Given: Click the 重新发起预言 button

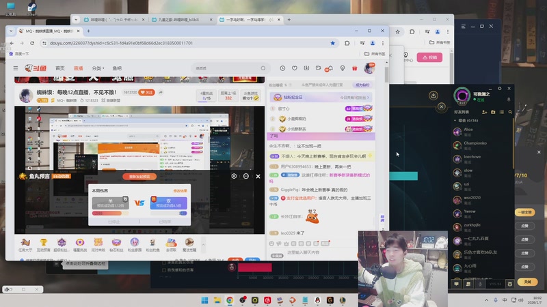Looking at the screenshot, I should tap(139, 177).
